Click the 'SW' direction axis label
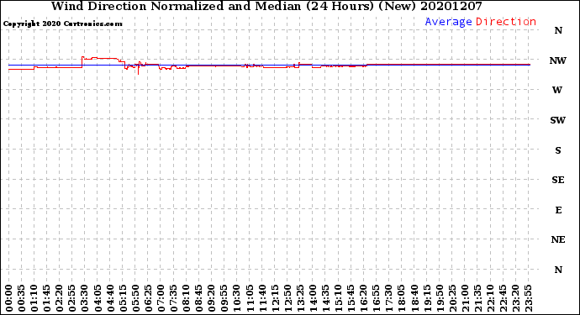Viewport: 580px width, 315px height. click(x=558, y=120)
